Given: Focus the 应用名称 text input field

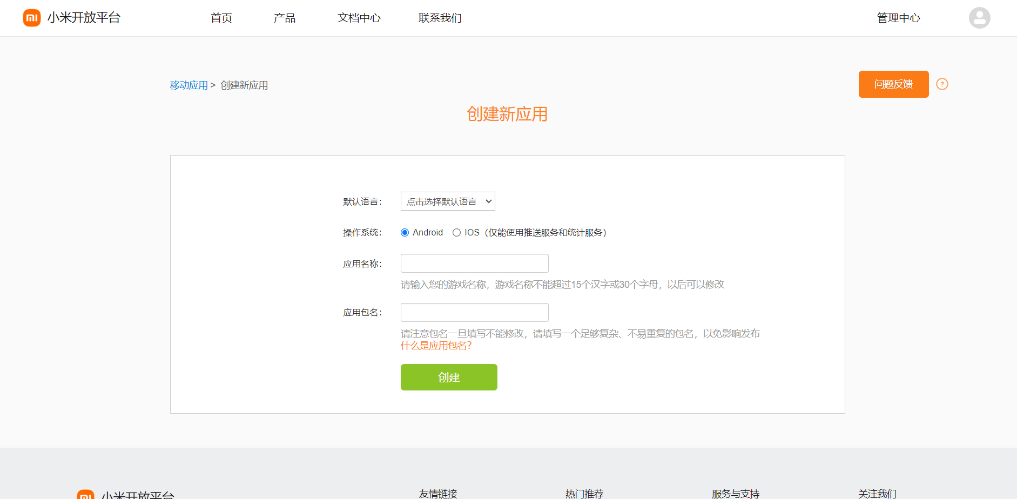Looking at the screenshot, I should click(474, 264).
